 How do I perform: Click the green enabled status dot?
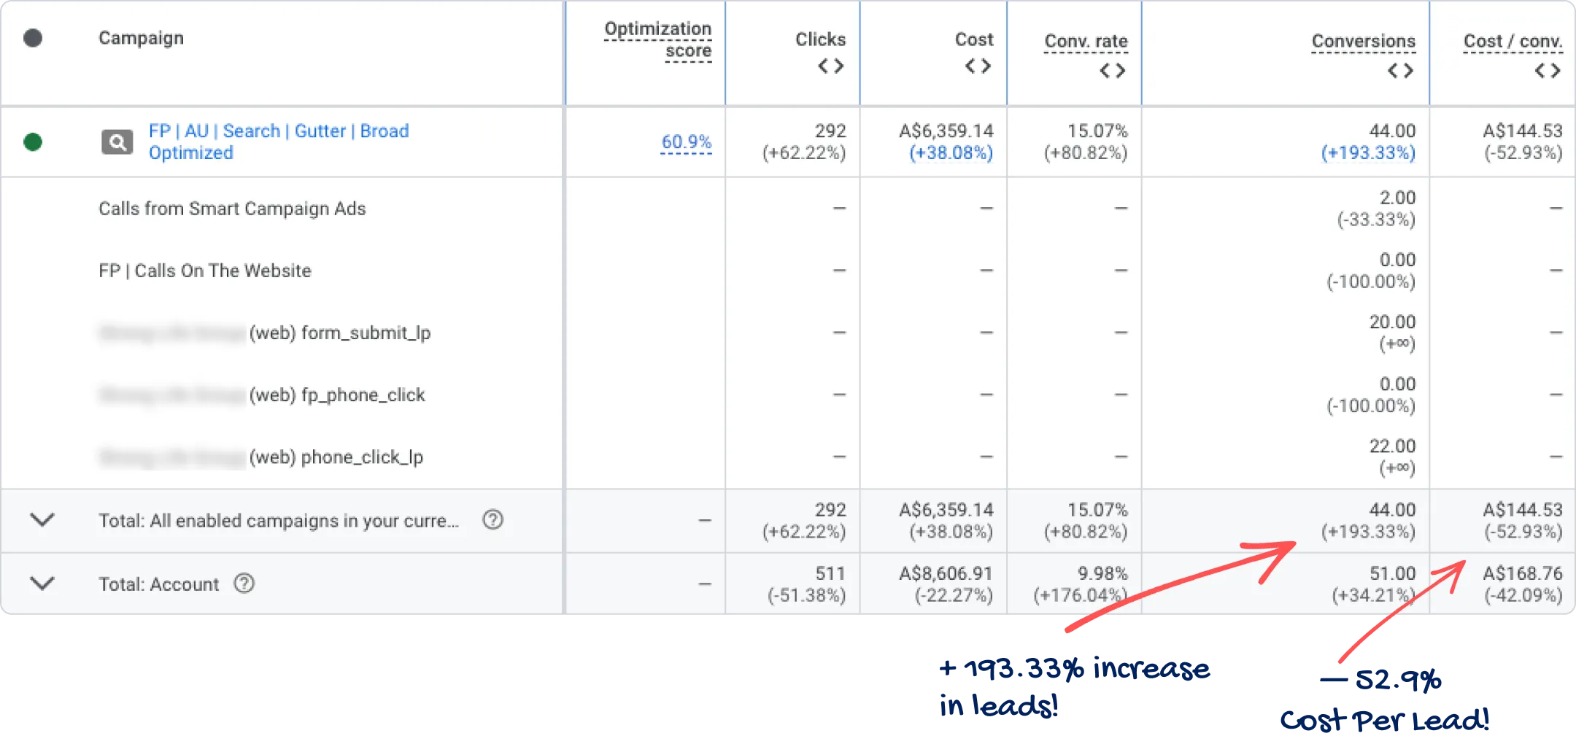33,142
